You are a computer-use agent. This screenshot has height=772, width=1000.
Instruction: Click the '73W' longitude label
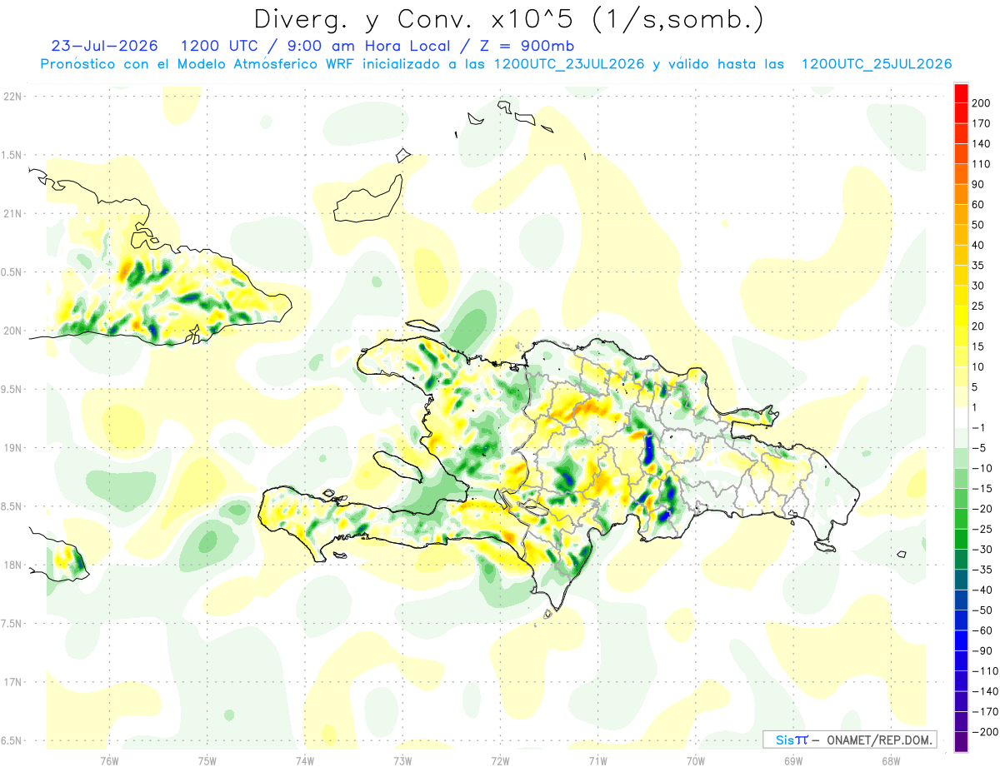pos(402,761)
